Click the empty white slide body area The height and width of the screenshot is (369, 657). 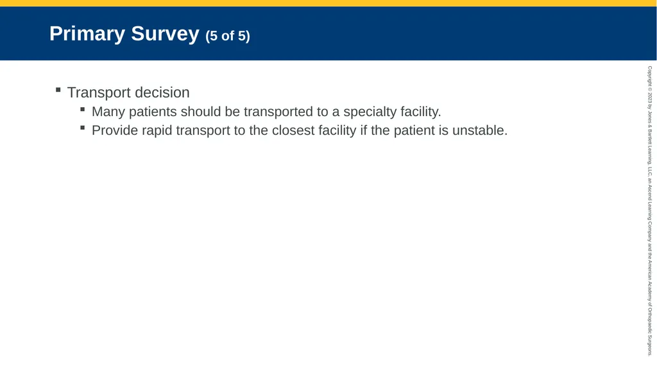318,252
